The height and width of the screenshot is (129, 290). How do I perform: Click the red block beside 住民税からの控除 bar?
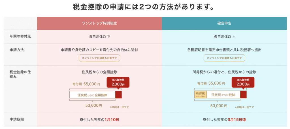[243, 95]
